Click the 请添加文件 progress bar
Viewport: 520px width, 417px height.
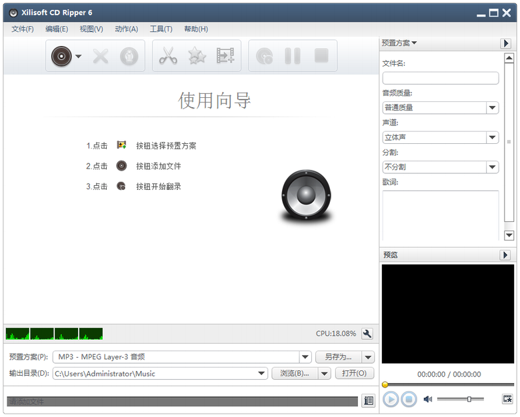(x=182, y=402)
